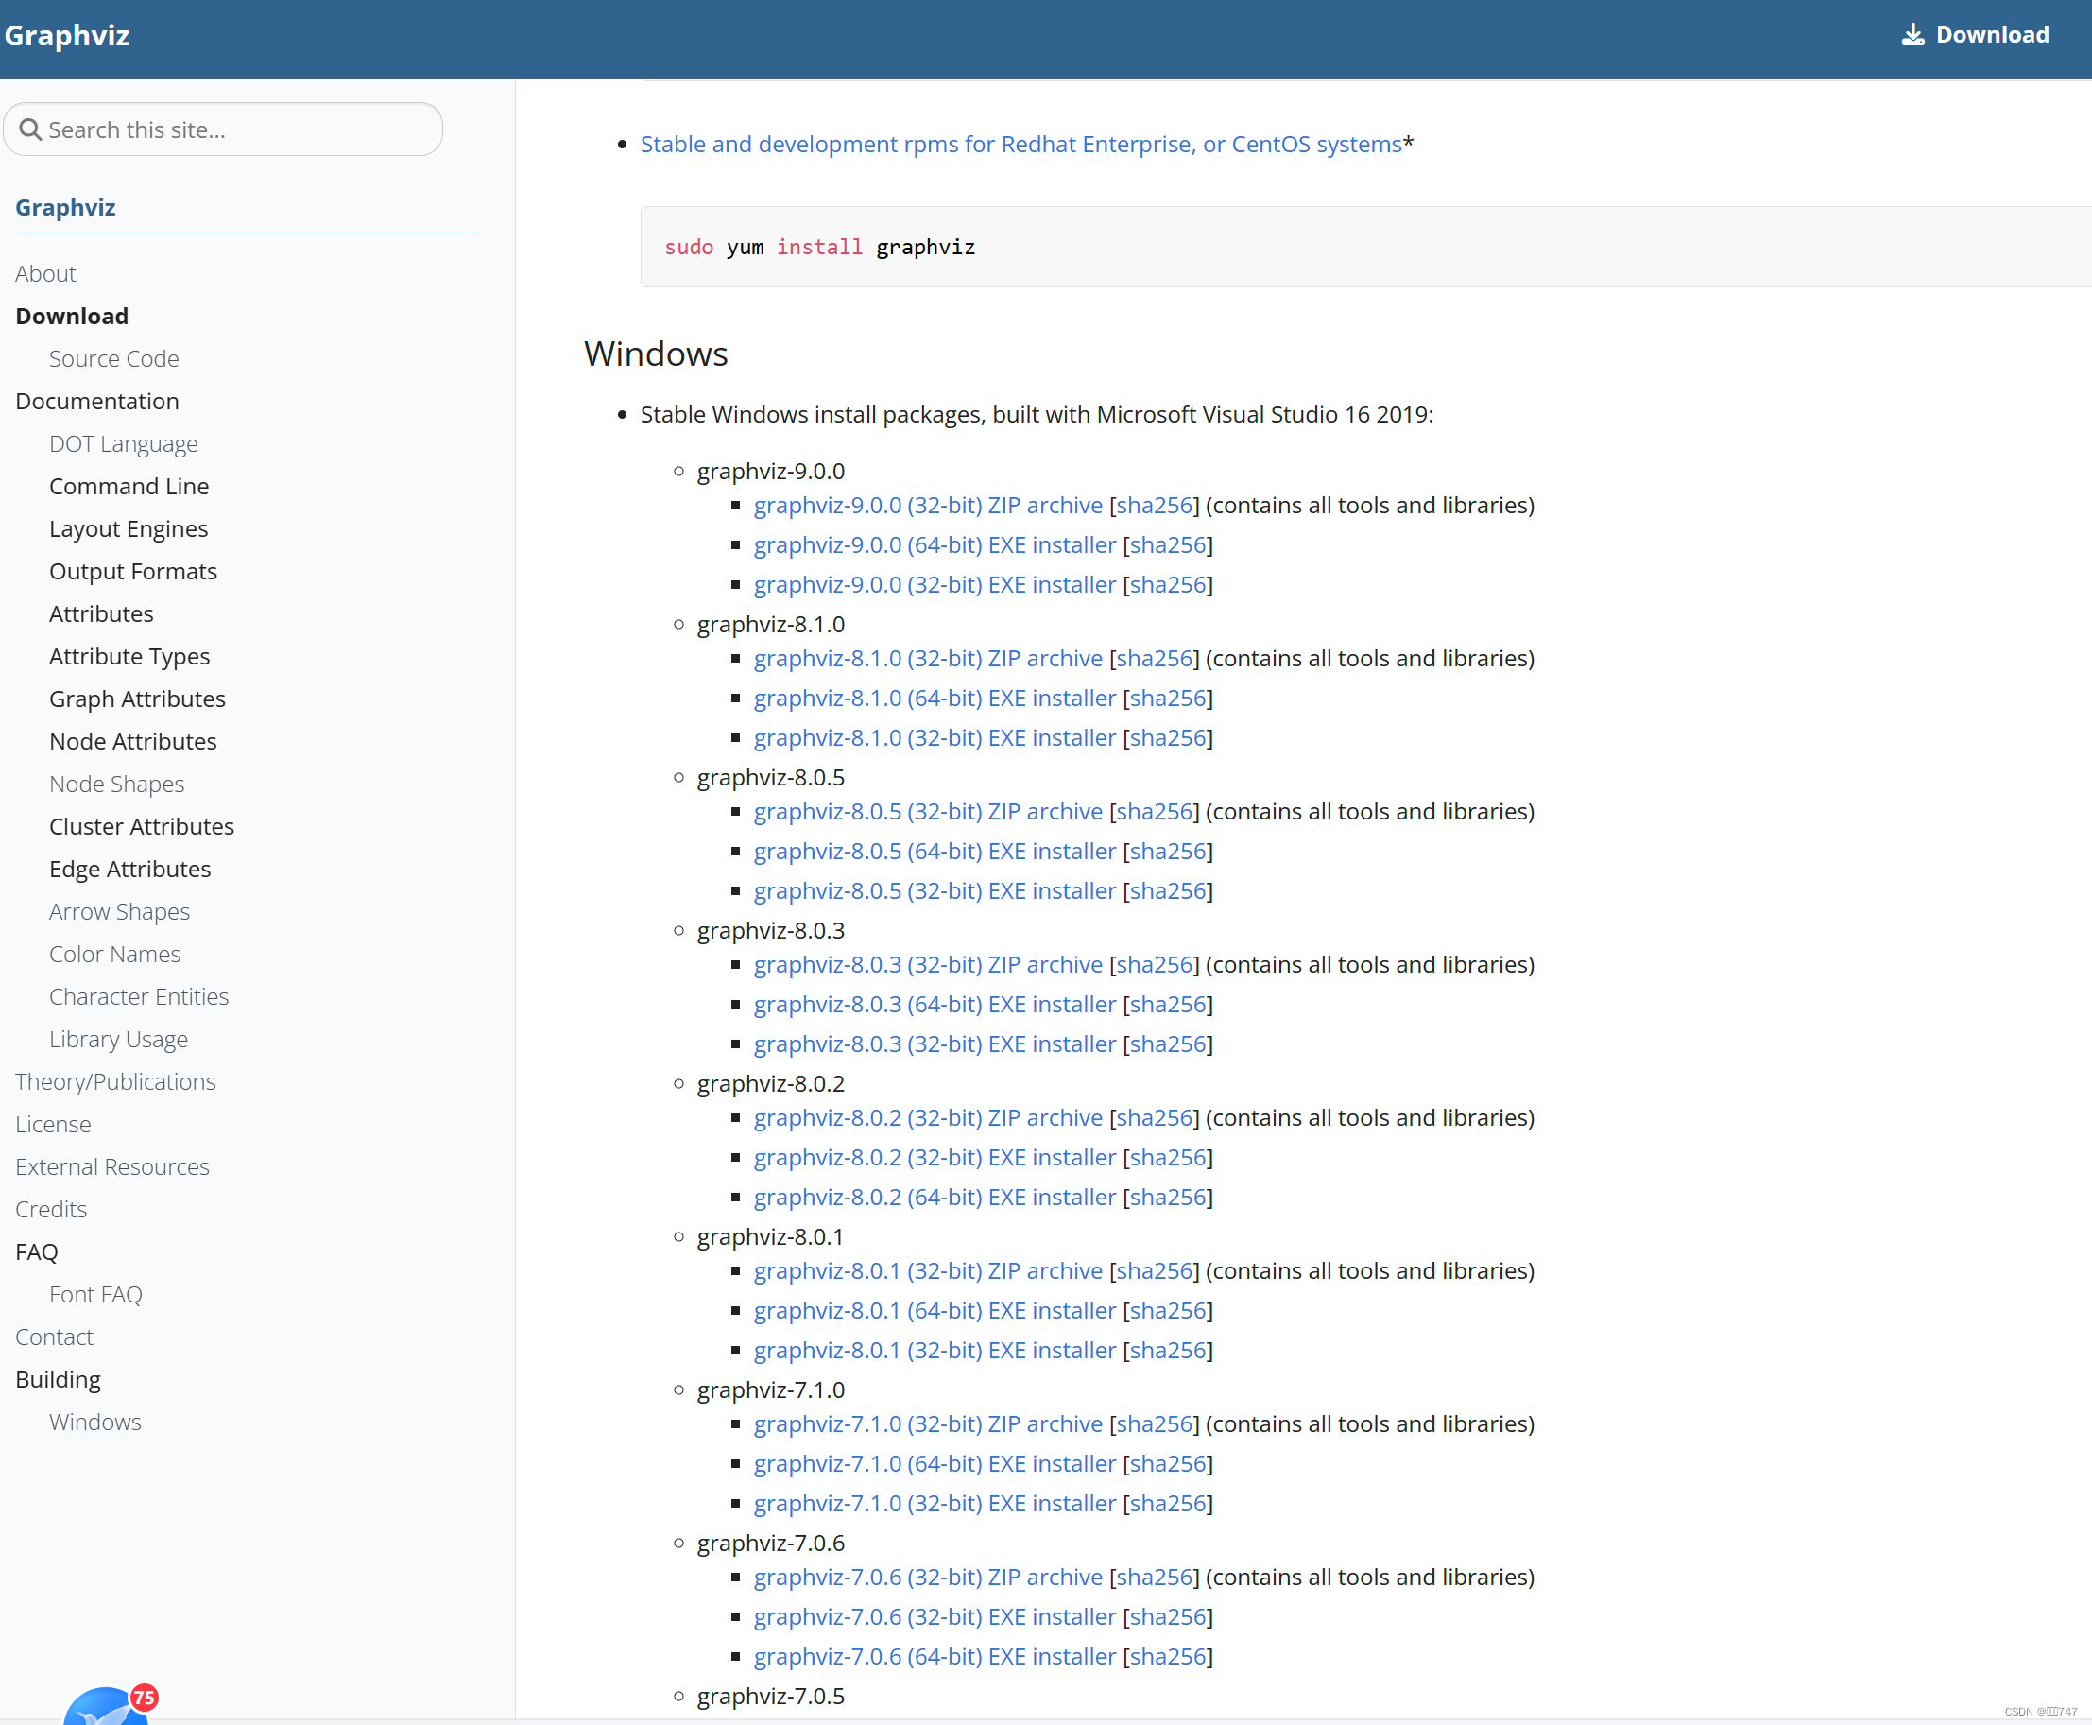View sha256 for graphviz-9.0.0 32-bit ZIP archive

pyautogui.click(x=1155, y=505)
